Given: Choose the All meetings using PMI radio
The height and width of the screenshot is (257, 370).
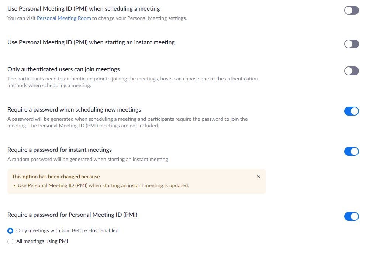Looking at the screenshot, I should [11, 241].
